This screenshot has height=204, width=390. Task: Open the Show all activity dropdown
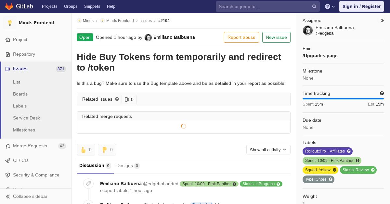pos(268,150)
